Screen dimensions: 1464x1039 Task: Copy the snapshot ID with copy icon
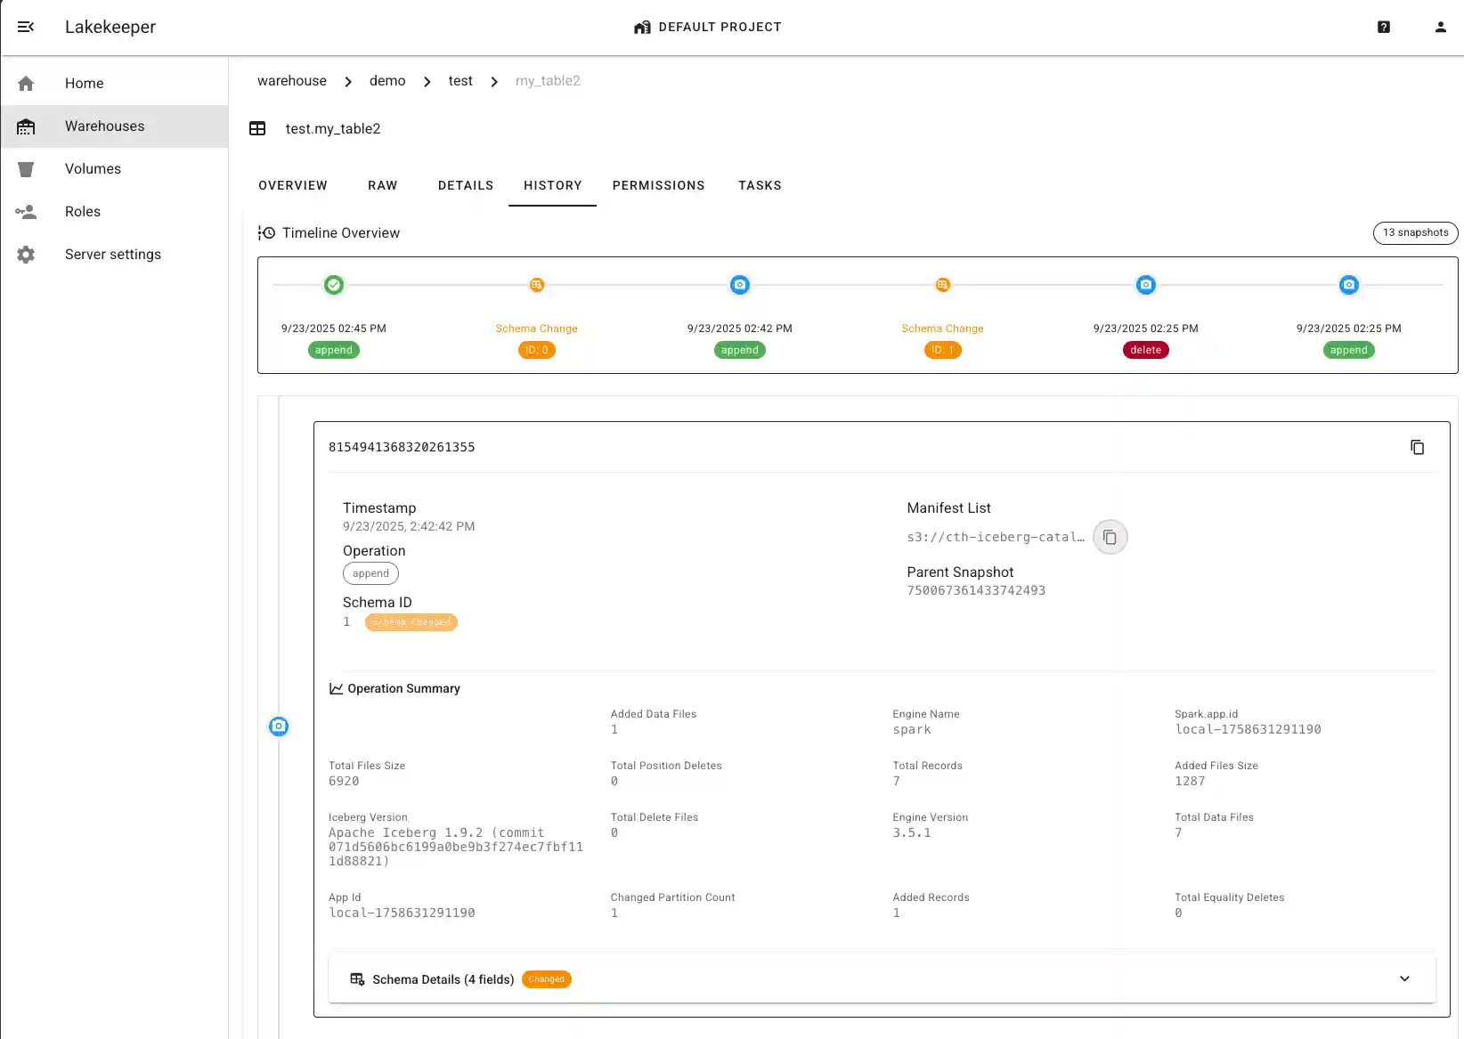(x=1418, y=447)
